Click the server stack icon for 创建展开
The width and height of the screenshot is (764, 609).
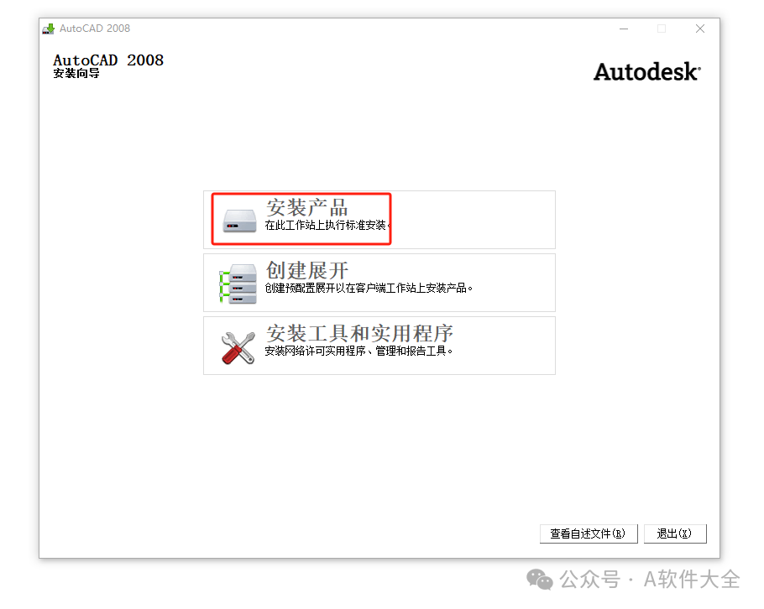click(238, 284)
